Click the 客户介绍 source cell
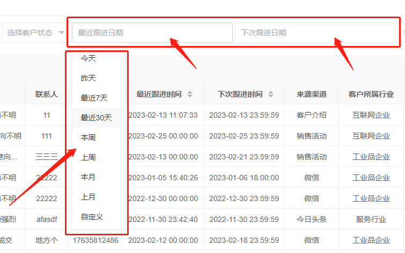Screen dimensions: 405x253 [x=312, y=115]
